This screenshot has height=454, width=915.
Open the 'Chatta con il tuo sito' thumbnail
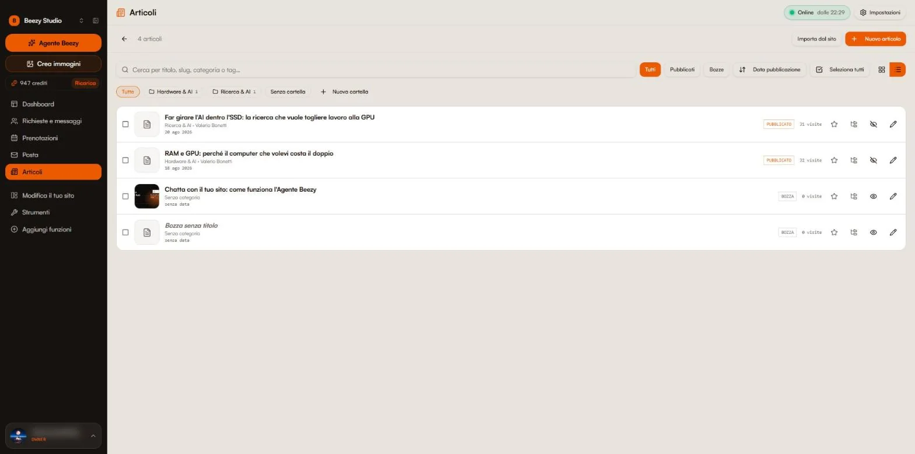click(146, 196)
